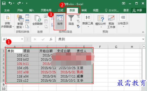This screenshot has width=148, height=91.
Task: Select column H header
Action: tap(132, 47)
